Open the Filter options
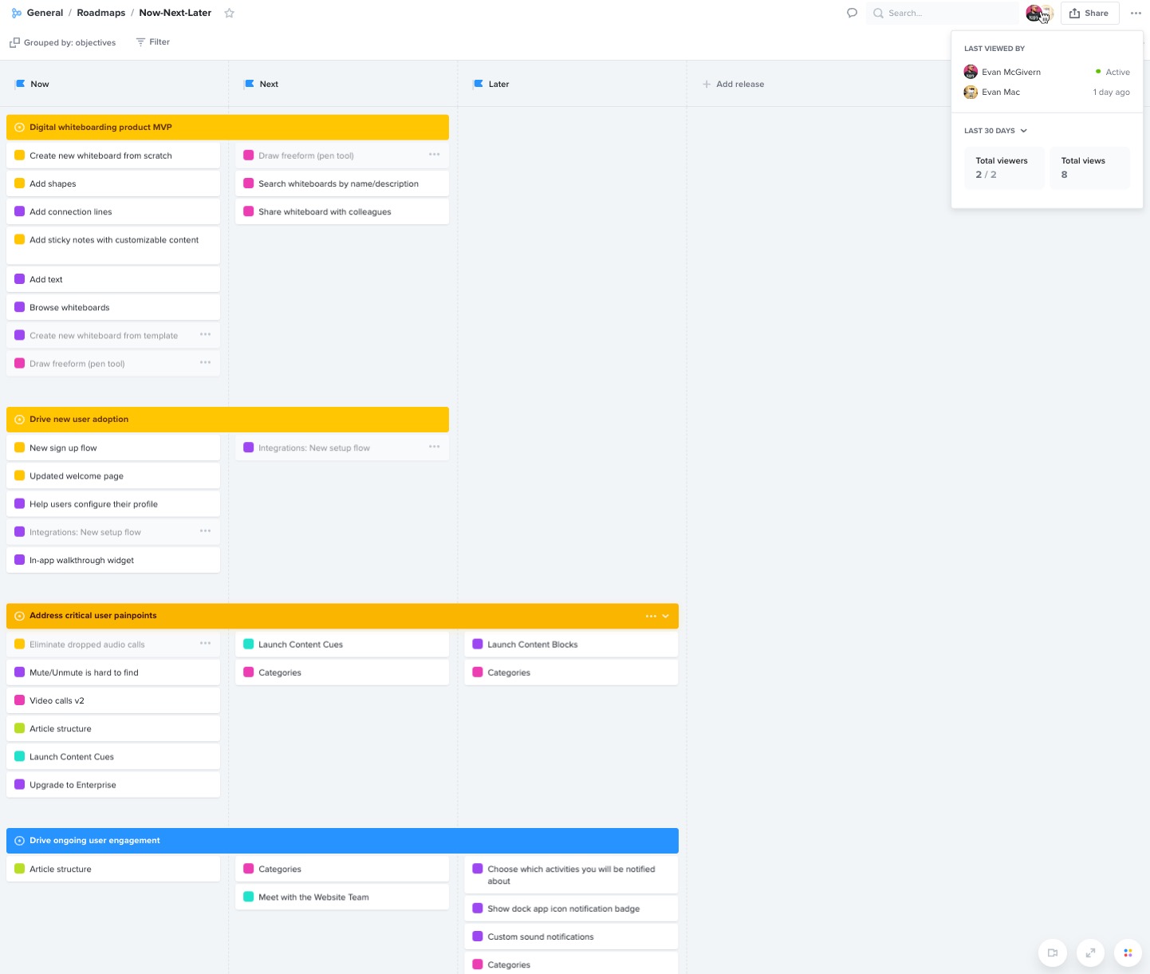Image resolution: width=1150 pixels, height=974 pixels. 152,42
